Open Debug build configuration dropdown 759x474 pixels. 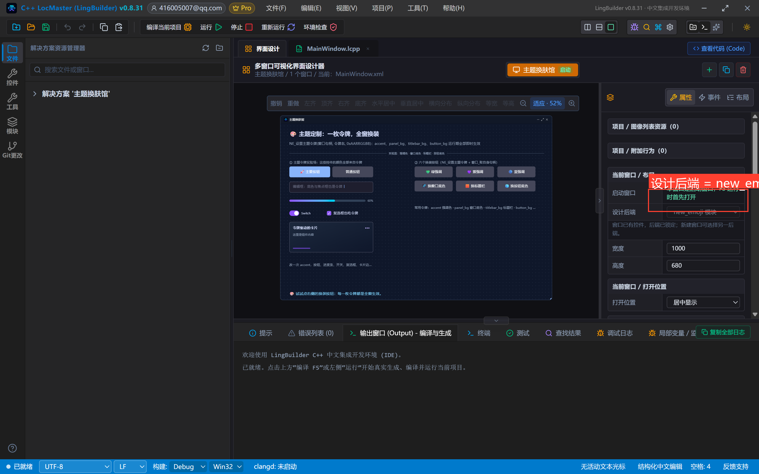click(188, 466)
